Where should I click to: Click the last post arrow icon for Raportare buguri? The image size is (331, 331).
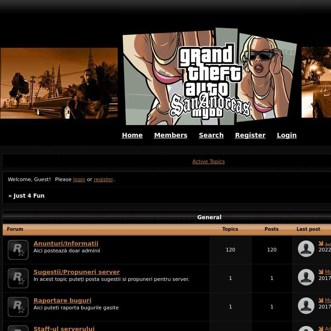point(321,300)
